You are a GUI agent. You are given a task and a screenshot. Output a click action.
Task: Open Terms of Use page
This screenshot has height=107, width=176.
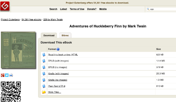tap(77, 9)
